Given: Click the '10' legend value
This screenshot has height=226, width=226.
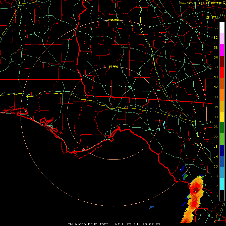Looking at the screenshot, I should coord(216,166).
